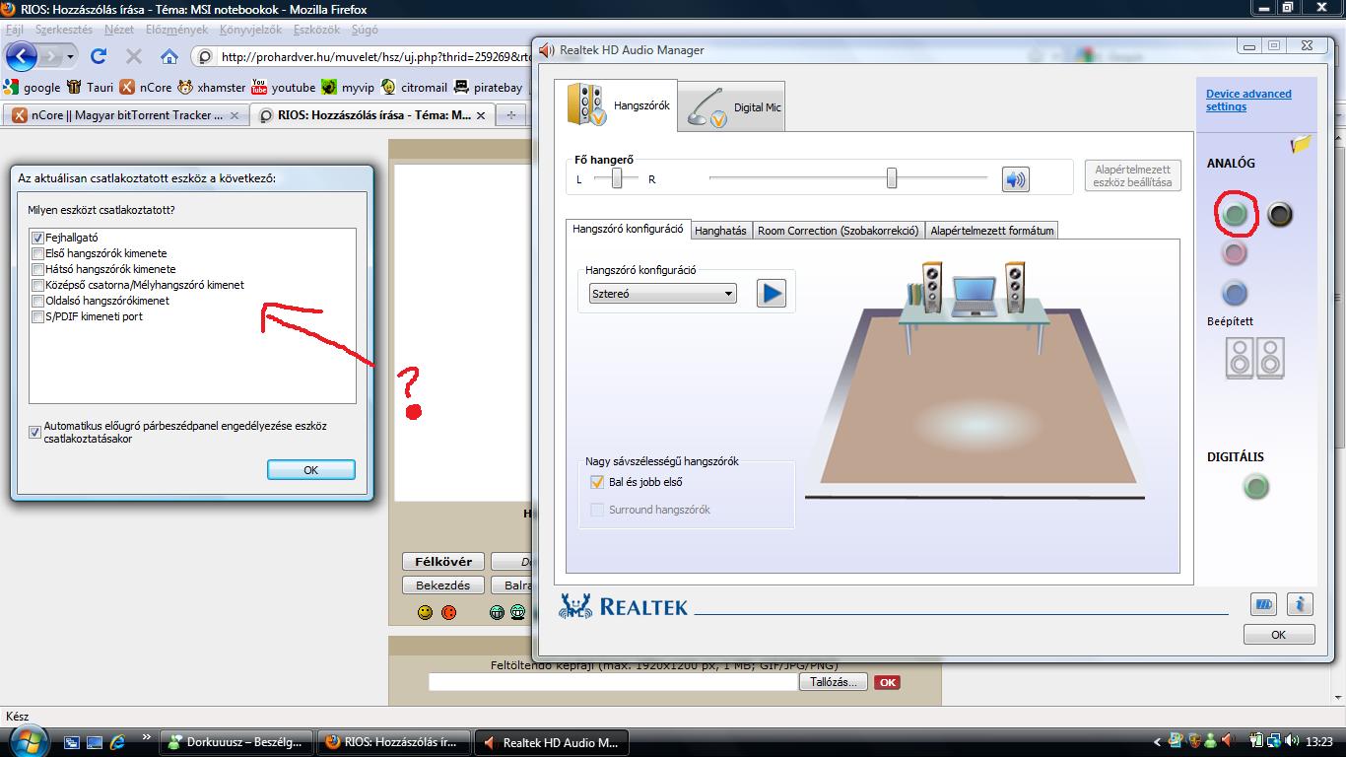Toggle Surround hangszórók checkbox
Image resolution: width=1346 pixels, height=757 pixels.
[596, 510]
